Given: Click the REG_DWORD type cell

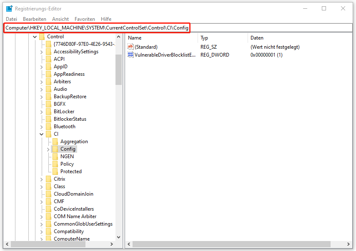Looking at the screenshot, I should click(x=215, y=55).
